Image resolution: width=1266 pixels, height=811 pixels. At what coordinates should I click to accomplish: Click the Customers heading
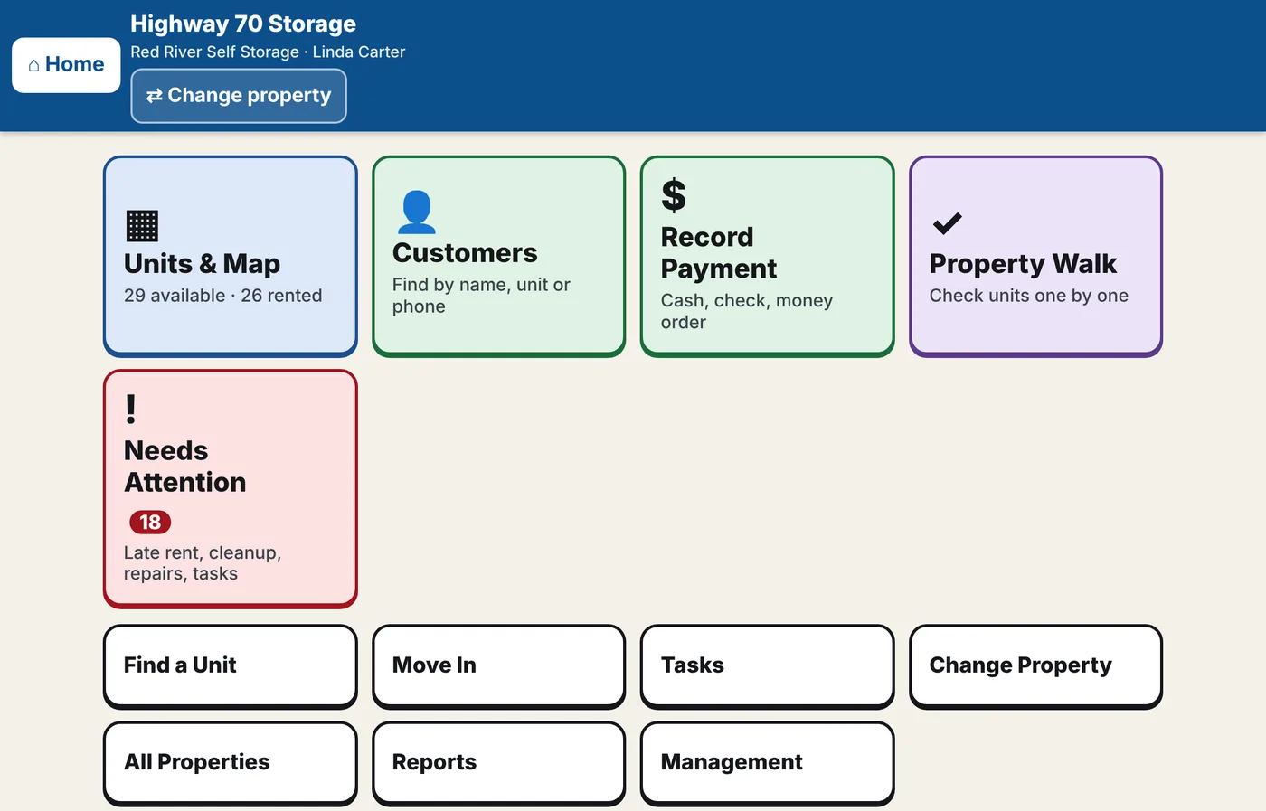coord(465,252)
